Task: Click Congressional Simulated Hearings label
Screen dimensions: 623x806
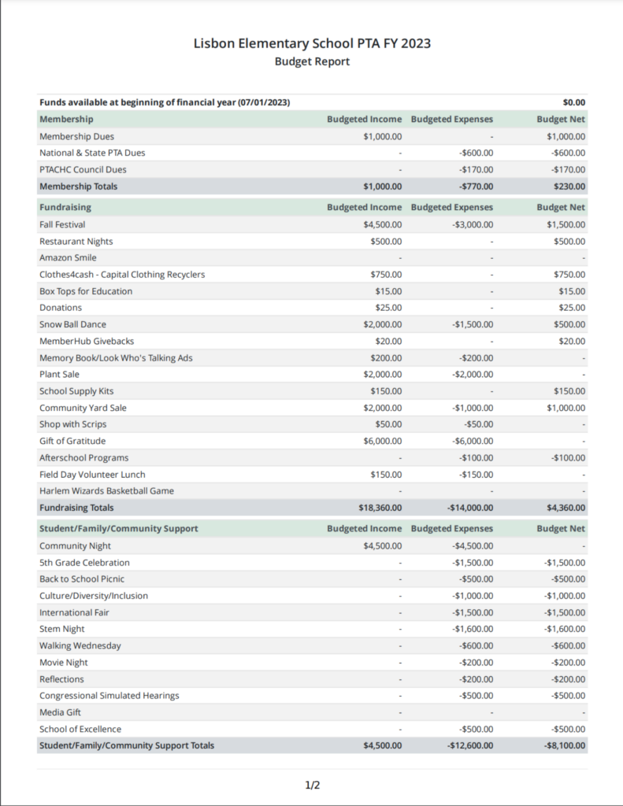Action: (109, 696)
